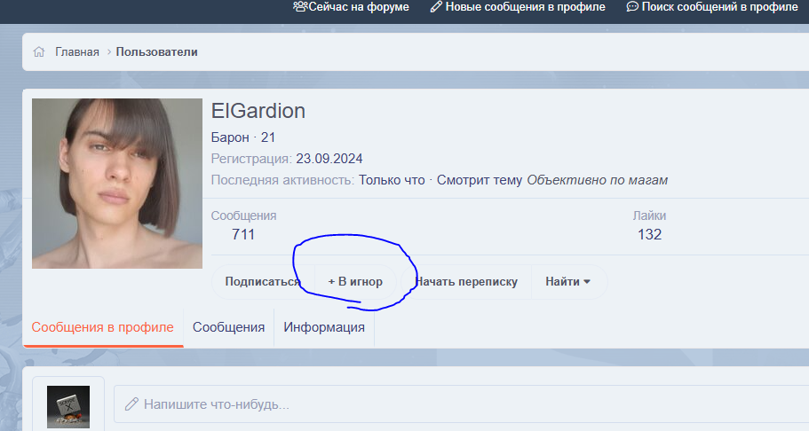Switch to the 'Информация' tab
809x431 pixels.
click(324, 327)
